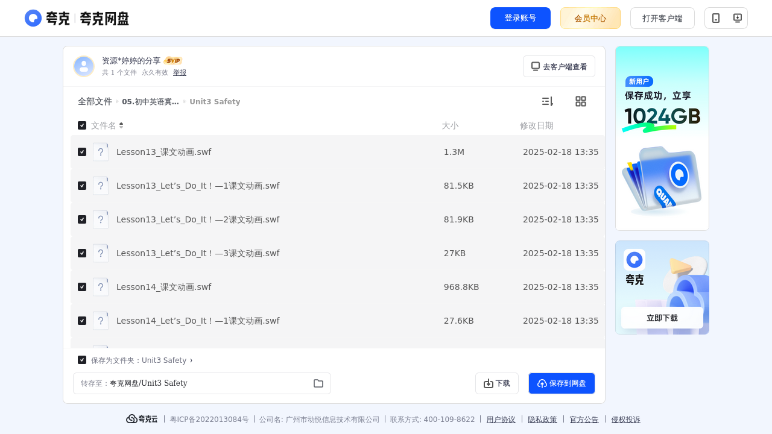772x434 pixels.
Task: Open 用户协议 footer link
Action: [x=501, y=420]
